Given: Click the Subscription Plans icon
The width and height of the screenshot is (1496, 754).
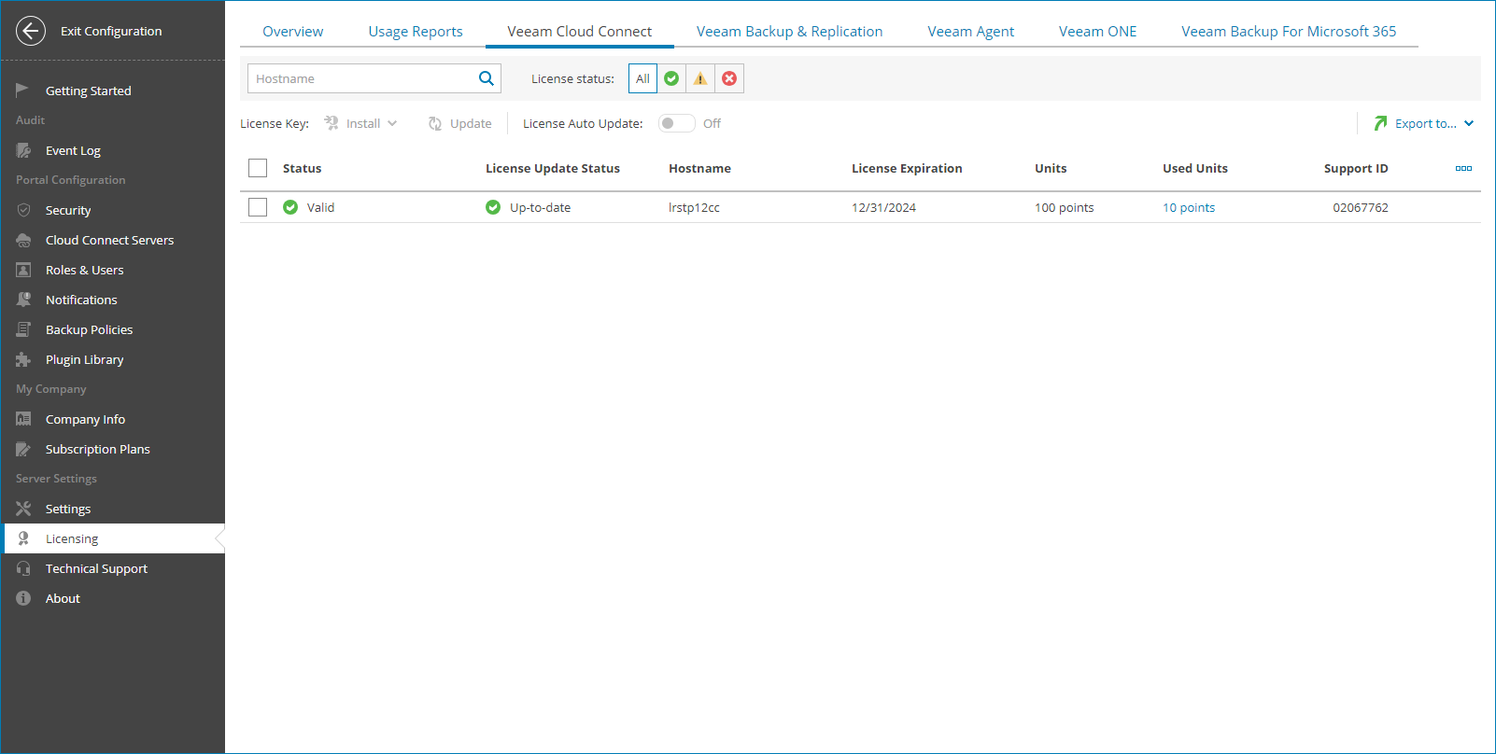Looking at the screenshot, I should (x=23, y=449).
